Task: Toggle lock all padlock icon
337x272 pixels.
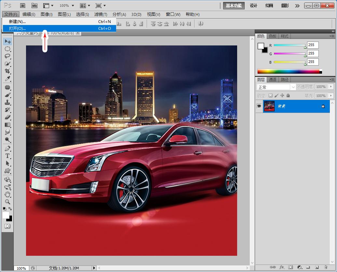Action: click(x=288, y=95)
